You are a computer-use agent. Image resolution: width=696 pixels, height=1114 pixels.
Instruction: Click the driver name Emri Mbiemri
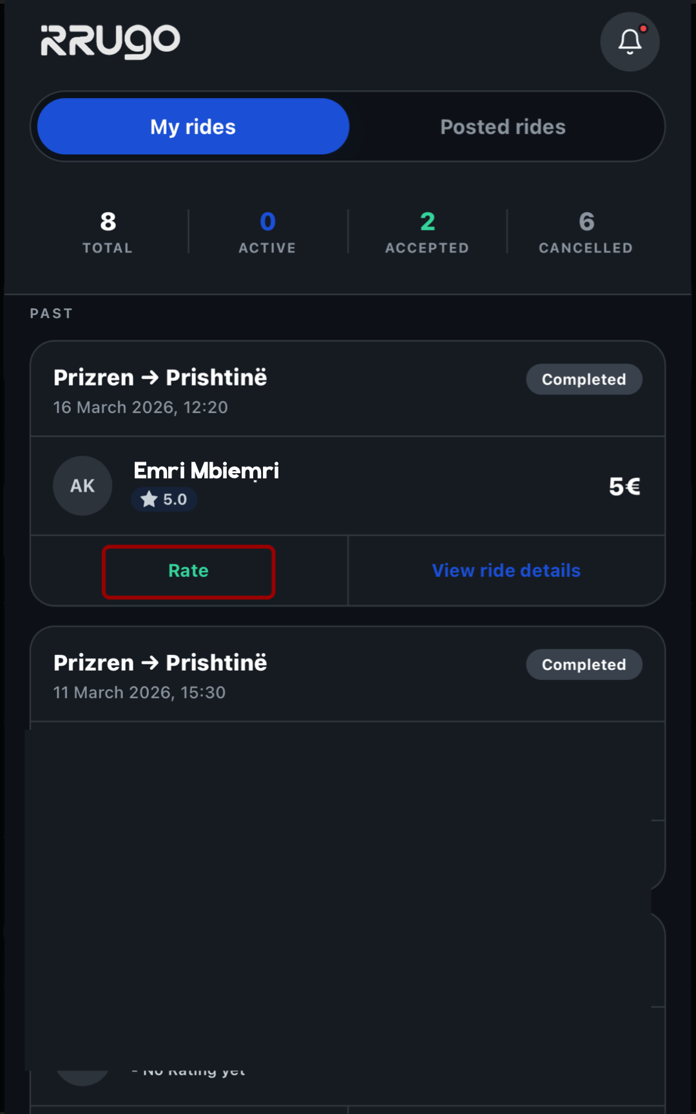(206, 471)
